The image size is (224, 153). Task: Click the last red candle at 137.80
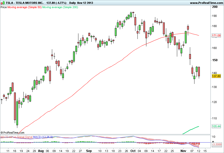199,71
